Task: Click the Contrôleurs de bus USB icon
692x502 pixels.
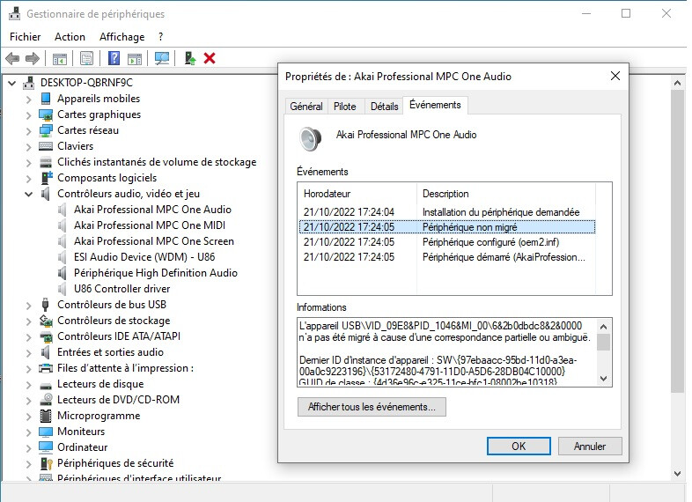Action: pos(45,305)
